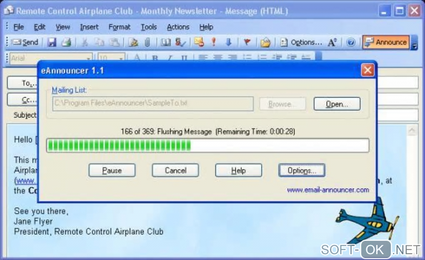This screenshot has height=260, width=425.
Task: Click the Increase Indent icon
Action: (291, 57)
